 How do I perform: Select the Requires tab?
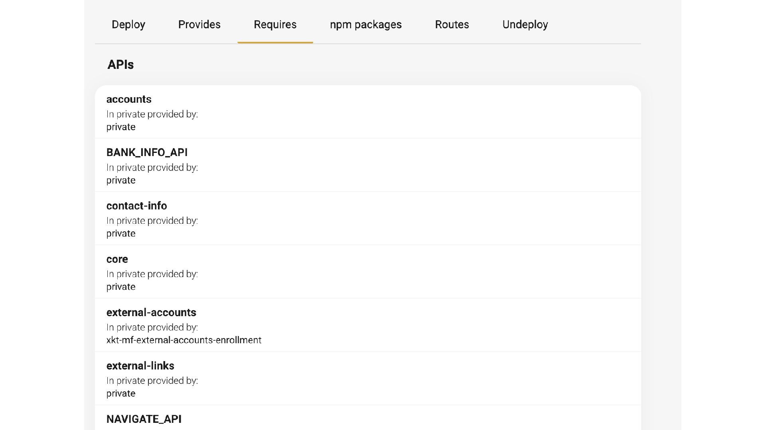[275, 25]
